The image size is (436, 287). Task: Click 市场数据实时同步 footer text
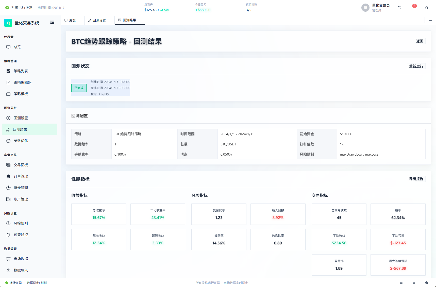tap(236, 283)
